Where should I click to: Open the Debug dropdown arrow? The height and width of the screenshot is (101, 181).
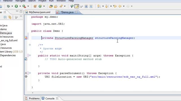click(12, 6)
